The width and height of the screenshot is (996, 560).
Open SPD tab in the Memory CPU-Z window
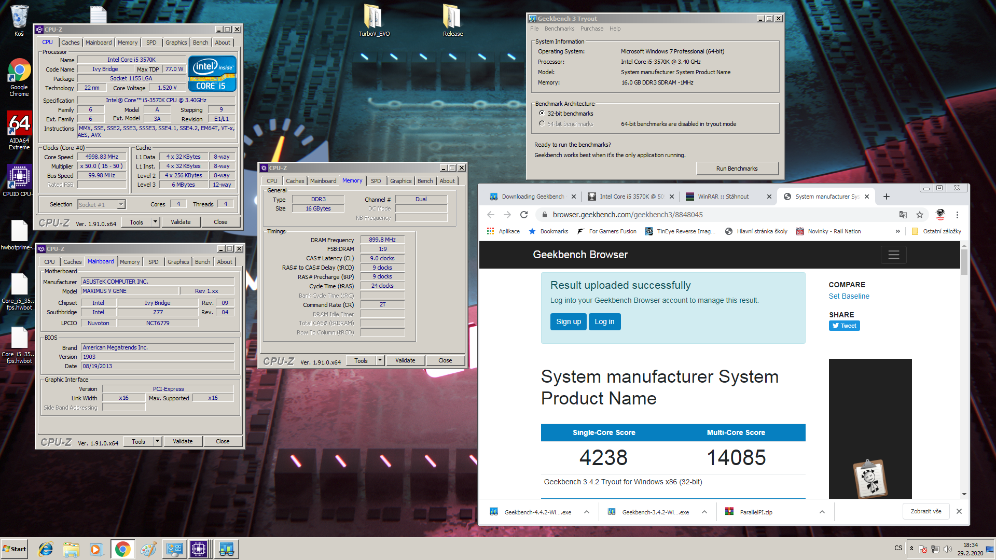pyautogui.click(x=376, y=181)
